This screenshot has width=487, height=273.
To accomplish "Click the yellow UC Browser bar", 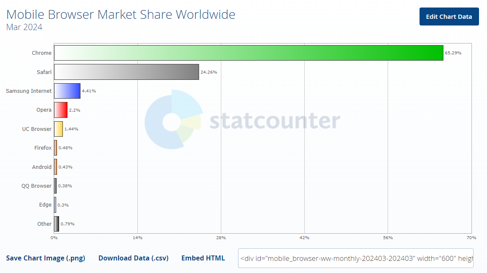I will [58, 129].
